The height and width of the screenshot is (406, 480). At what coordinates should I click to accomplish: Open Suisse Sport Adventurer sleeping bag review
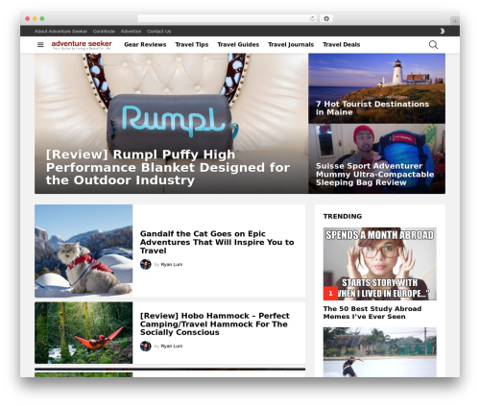click(x=374, y=175)
